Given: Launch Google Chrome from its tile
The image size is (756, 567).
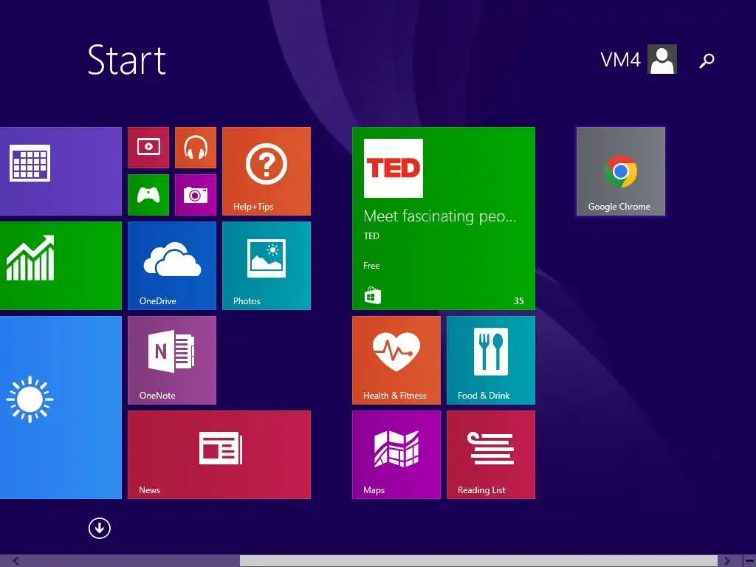Looking at the screenshot, I should point(621,171).
